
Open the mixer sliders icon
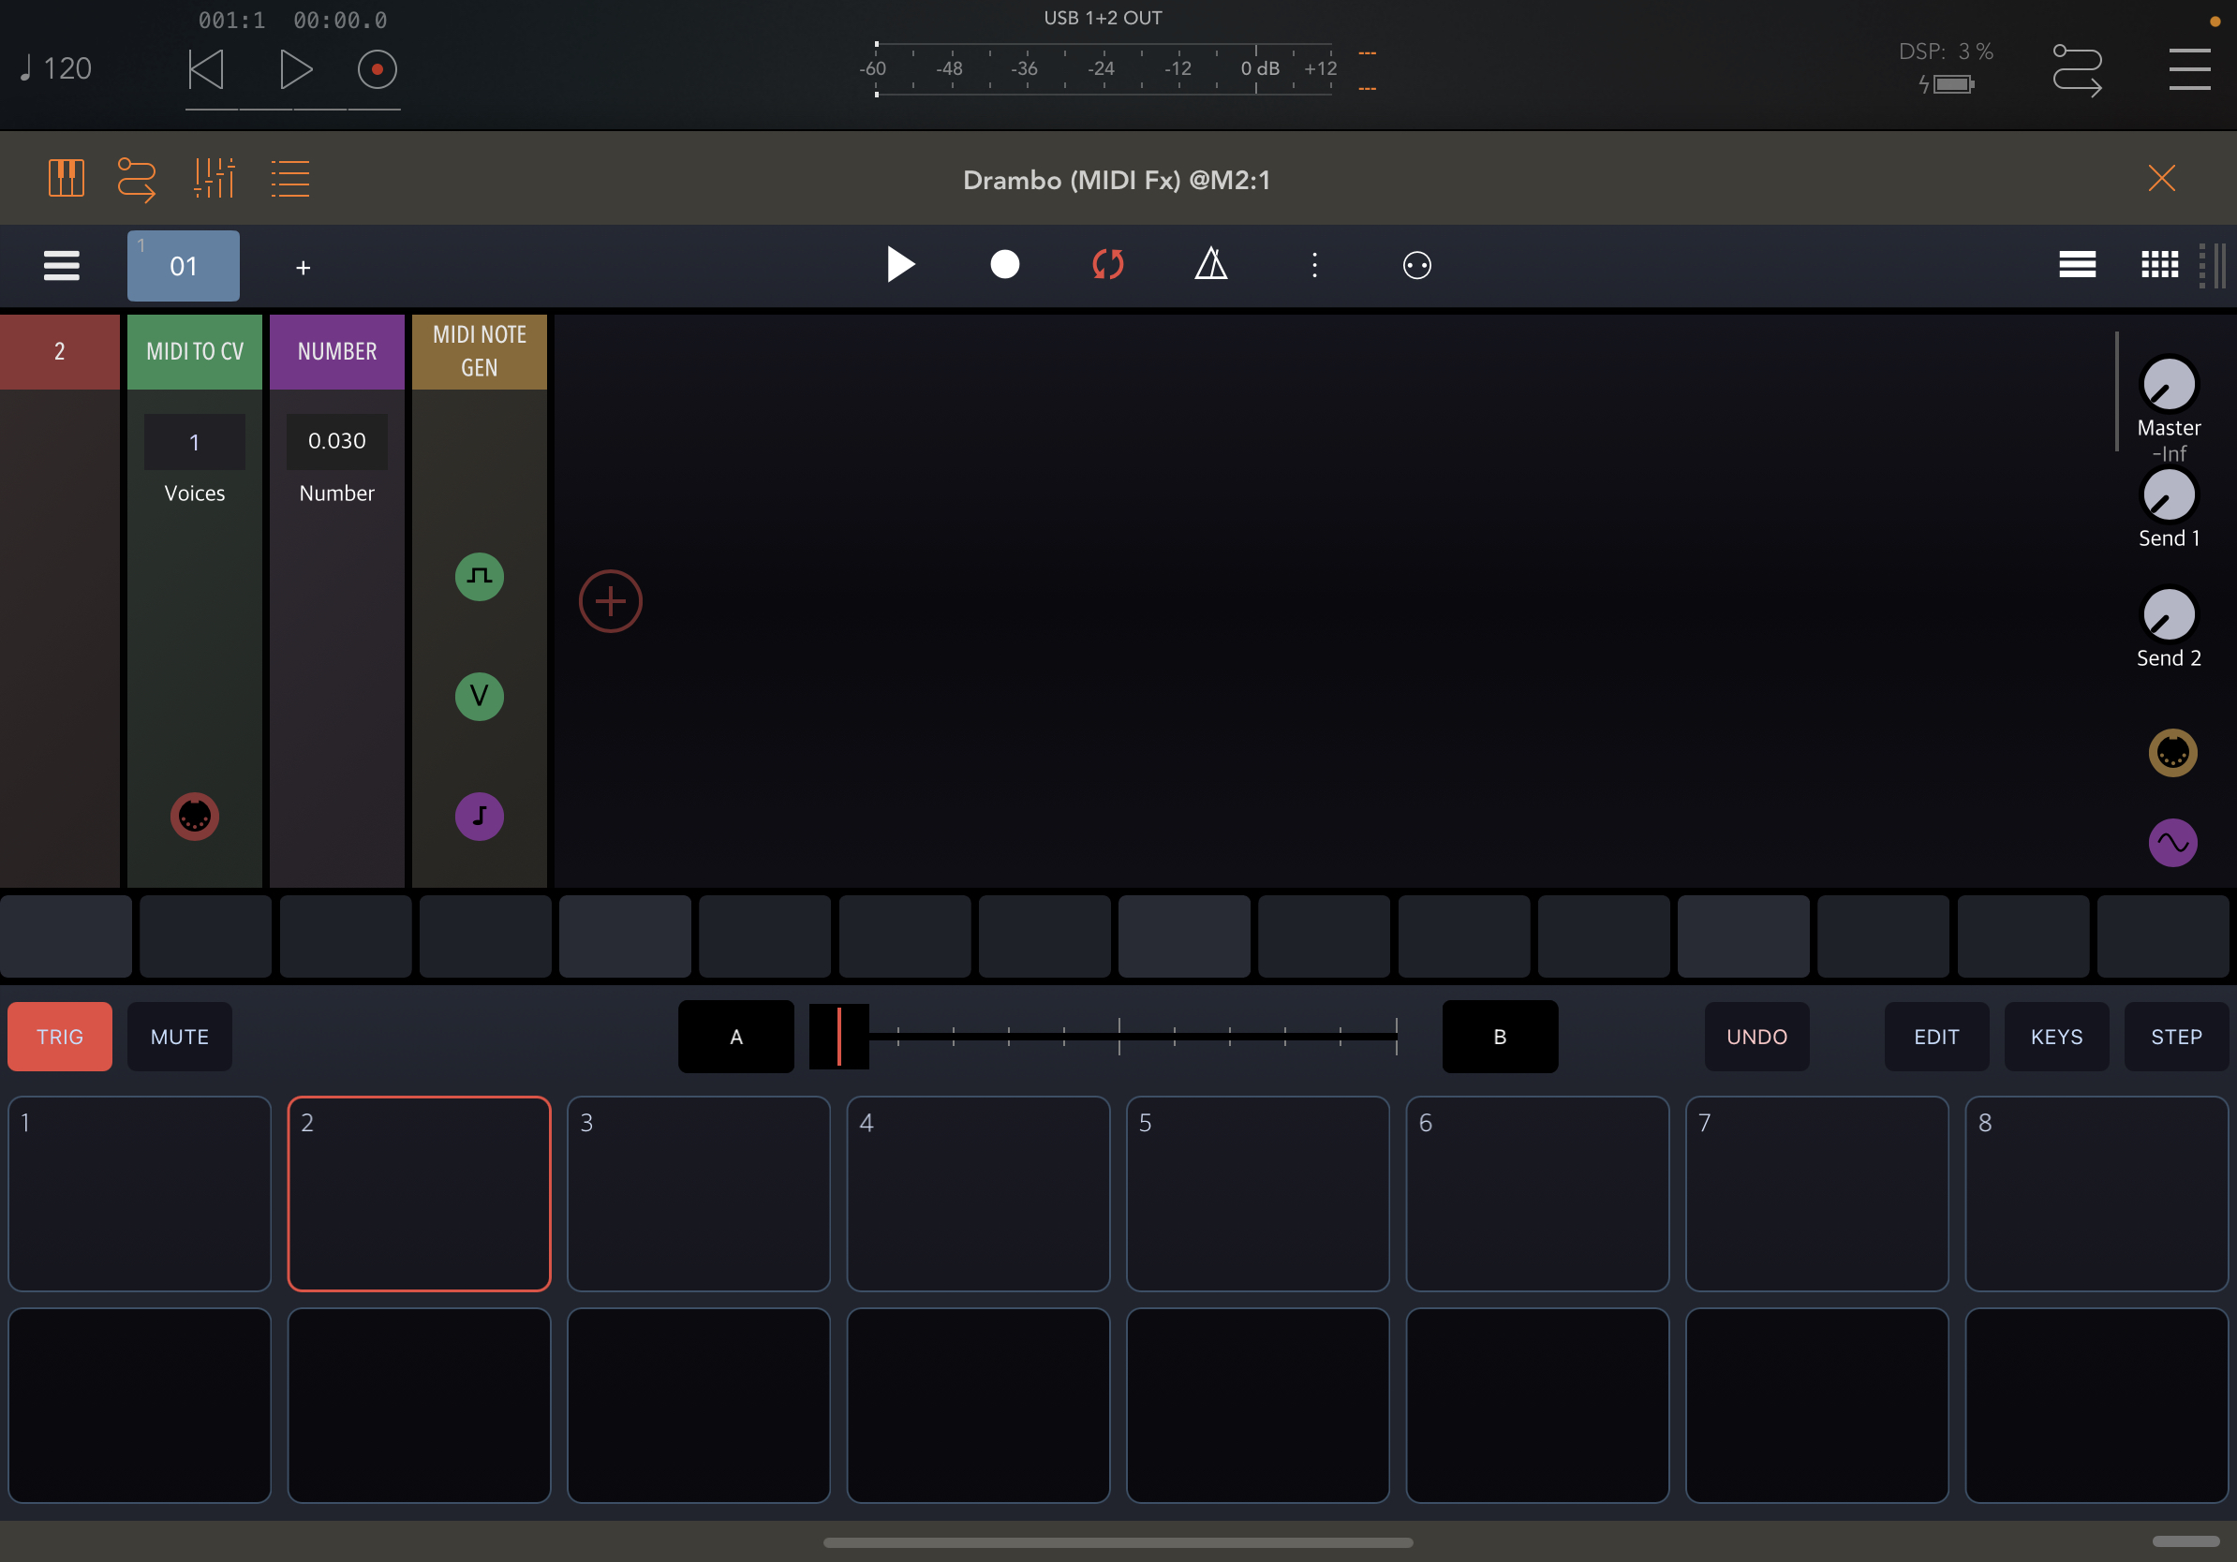[215, 178]
